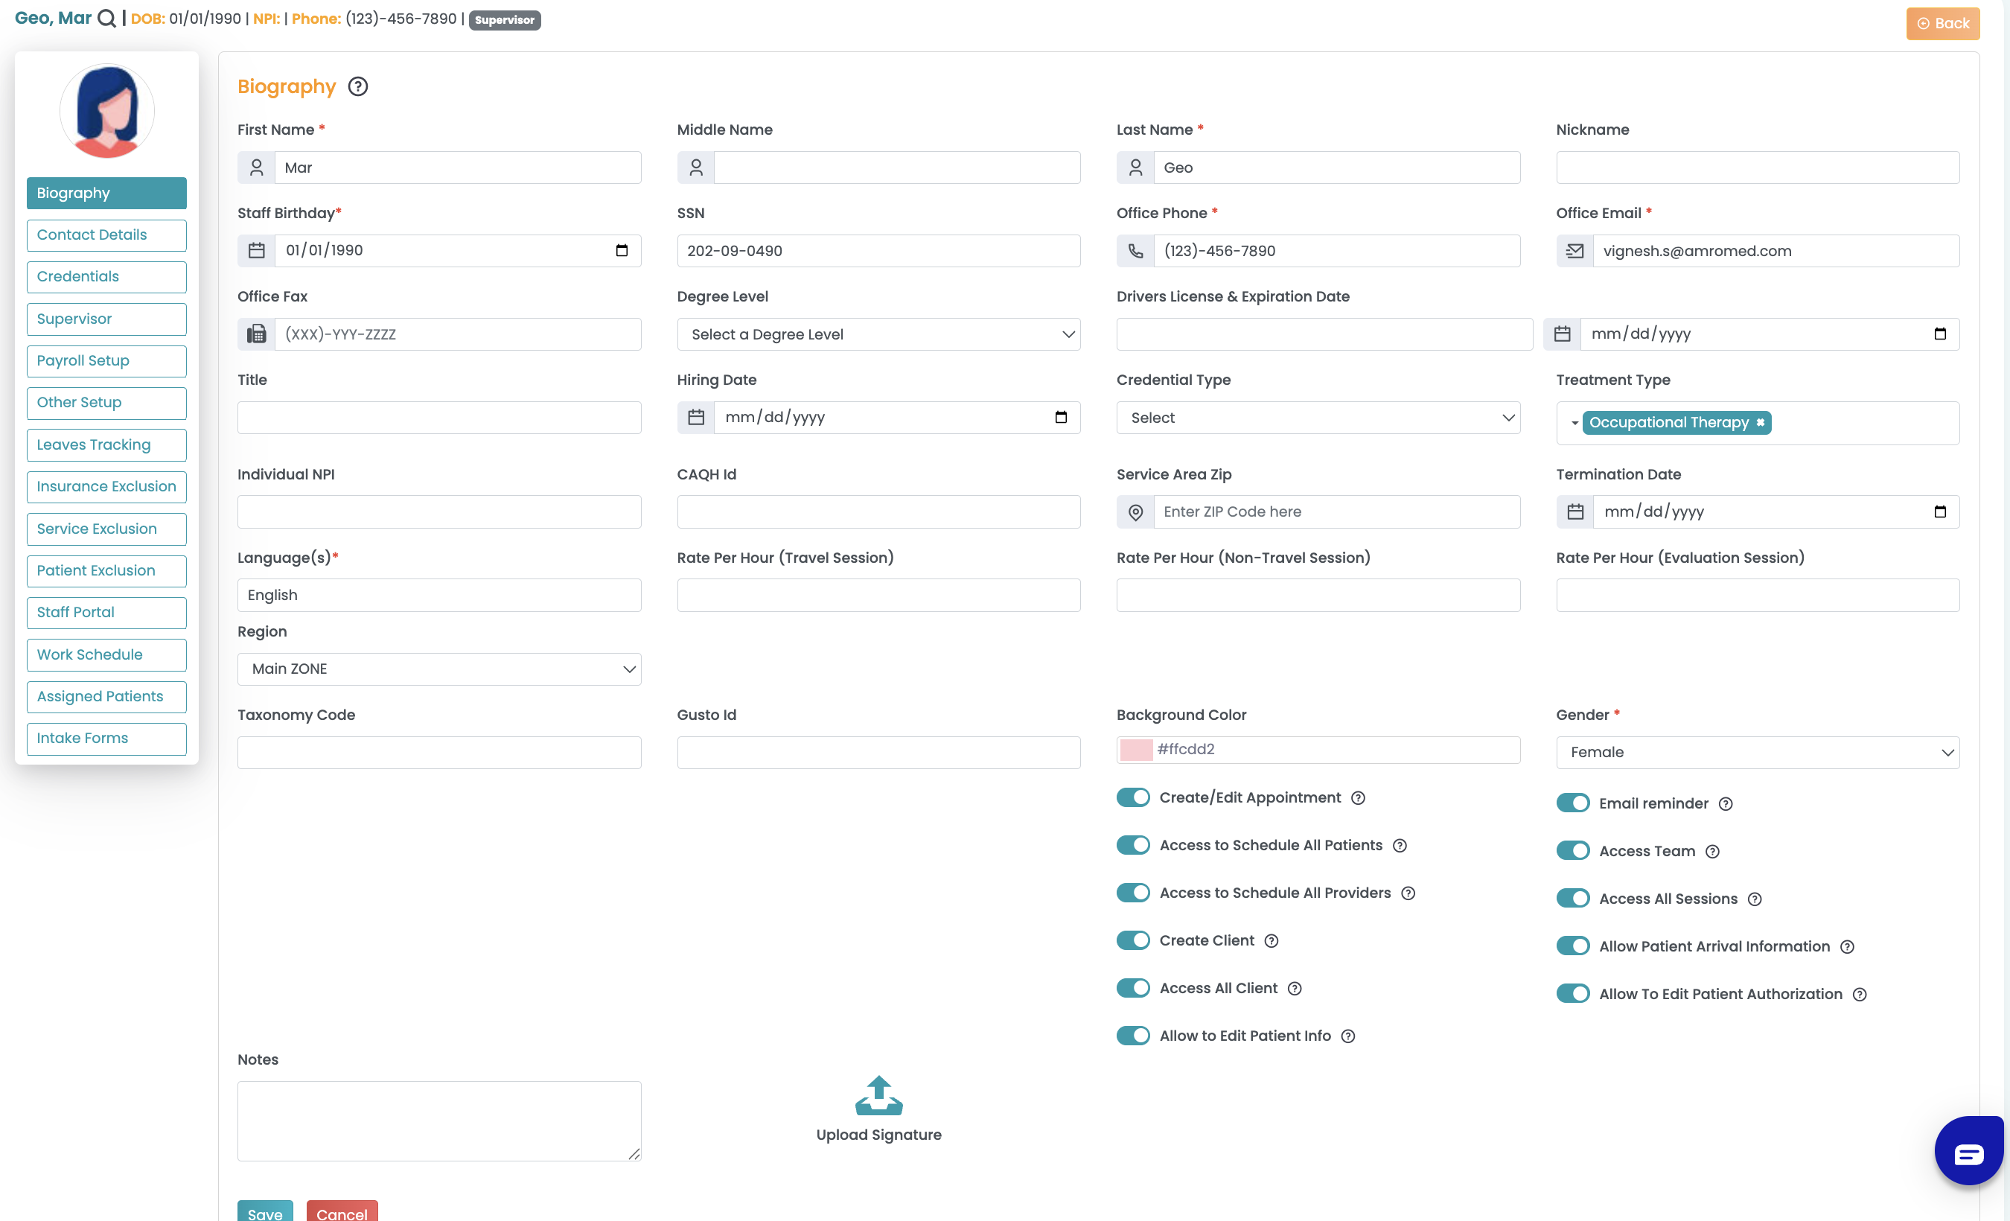Screen dimensions: 2010x1221
Task: Turn off the Email reminder switch
Action: pos(1573,803)
